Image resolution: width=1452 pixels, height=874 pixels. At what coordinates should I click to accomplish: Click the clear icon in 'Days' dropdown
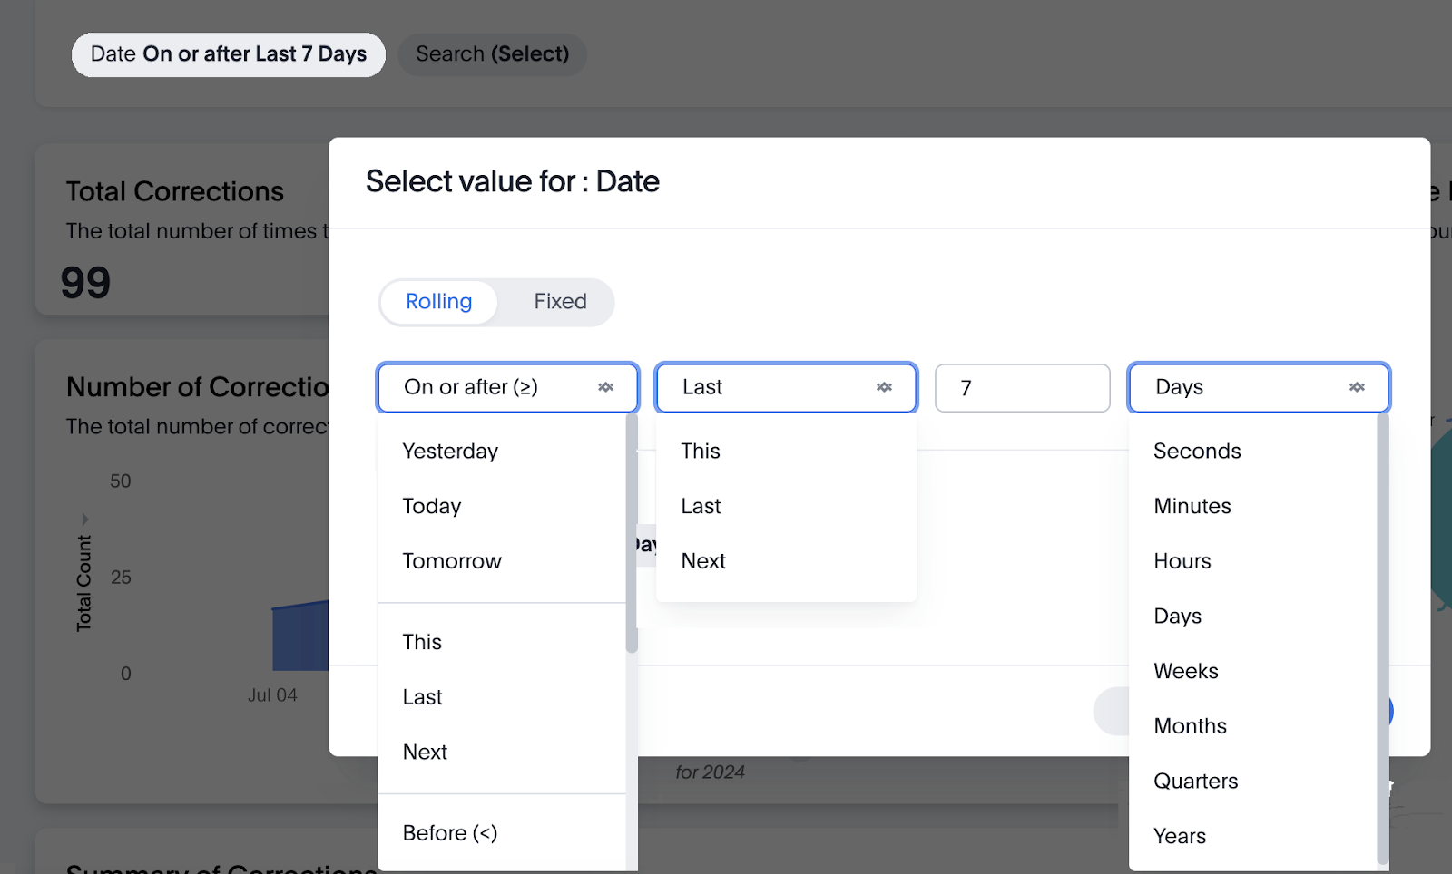pyautogui.click(x=1357, y=387)
